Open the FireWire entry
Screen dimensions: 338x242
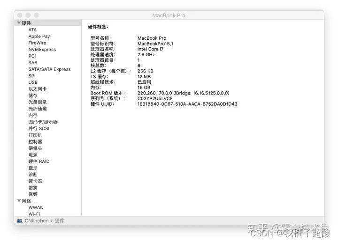point(37,43)
